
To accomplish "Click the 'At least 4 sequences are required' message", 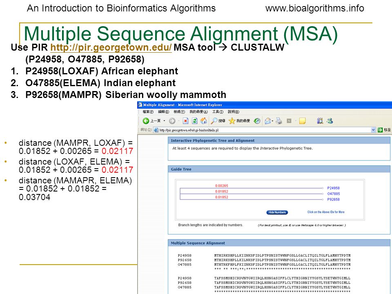I will [243, 148].
